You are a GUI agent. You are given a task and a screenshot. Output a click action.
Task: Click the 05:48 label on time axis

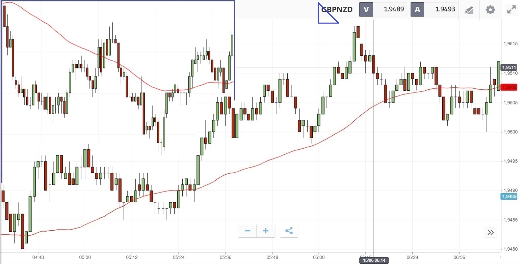(272, 257)
